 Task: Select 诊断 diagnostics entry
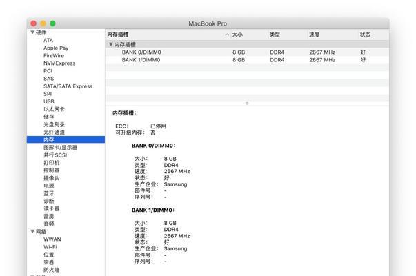click(x=49, y=201)
